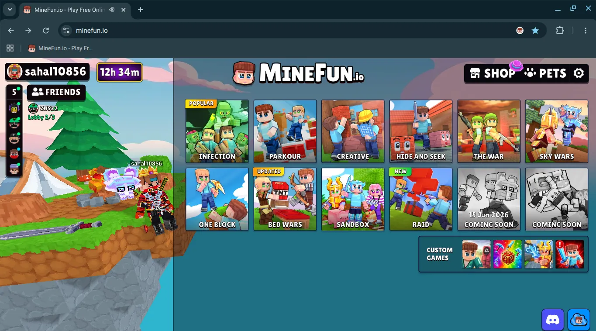Open the golden-horned warrior custom game
The image size is (596, 331).
[538, 254]
